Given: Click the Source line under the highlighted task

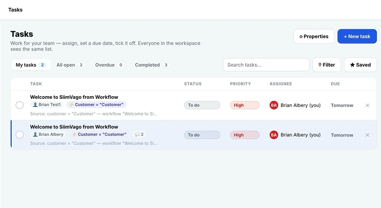Looking at the screenshot, I should (93, 143).
